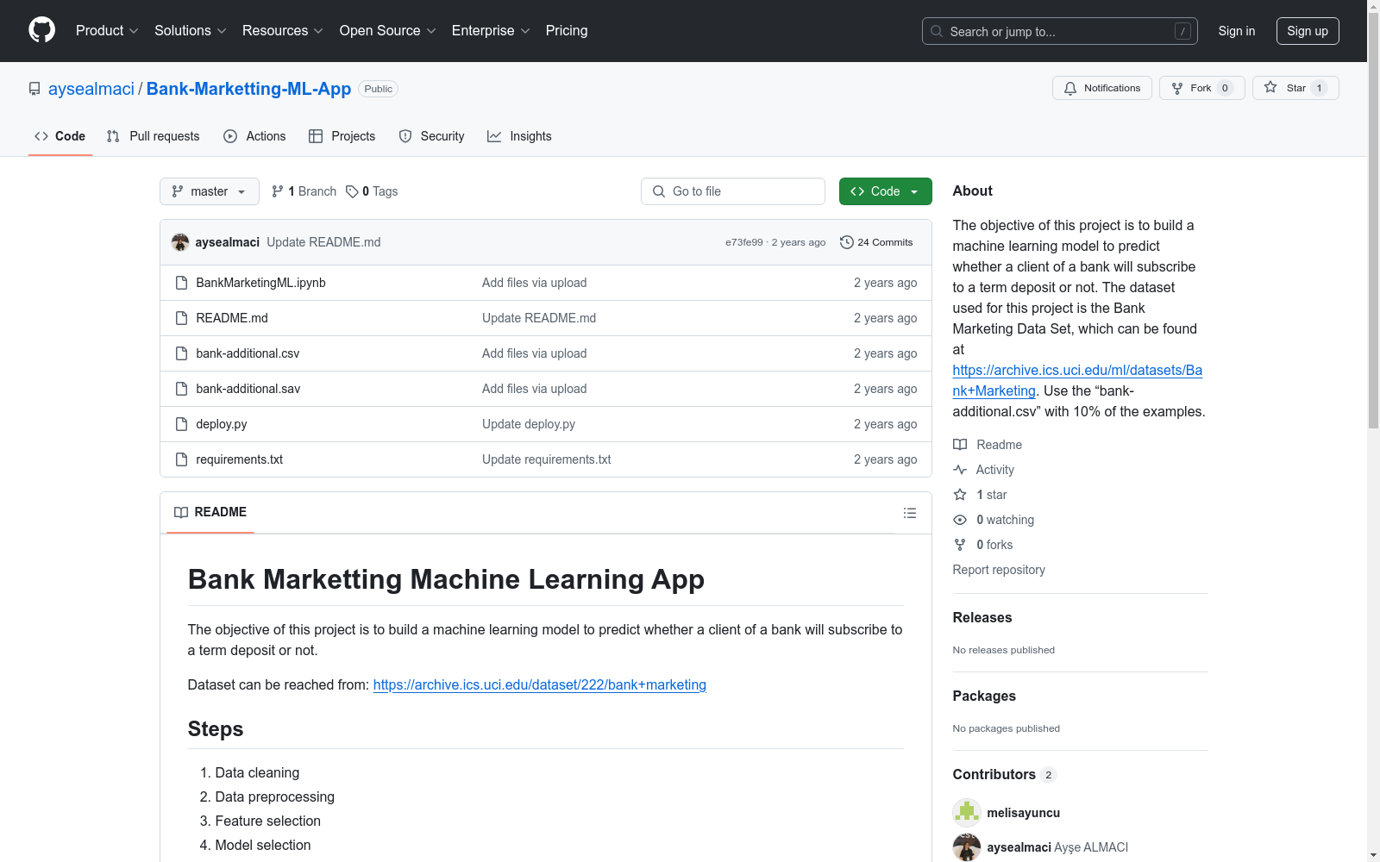Open the e73fe99 commit link
Screen dimensions: 1380x862
coord(744,242)
